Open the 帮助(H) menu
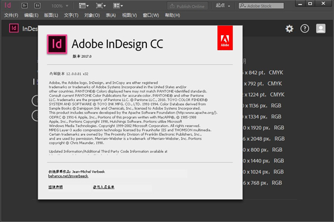Viewport: 334px width, 222px height. [x=173, y=16]
